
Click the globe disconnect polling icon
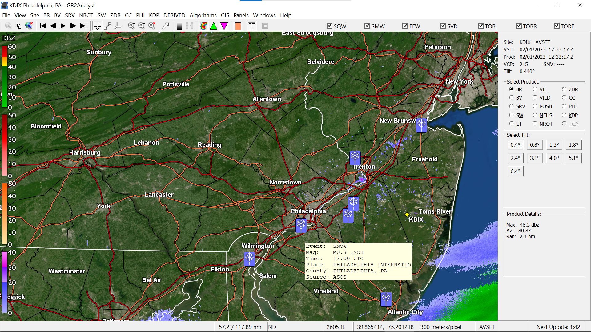point(29,26)
